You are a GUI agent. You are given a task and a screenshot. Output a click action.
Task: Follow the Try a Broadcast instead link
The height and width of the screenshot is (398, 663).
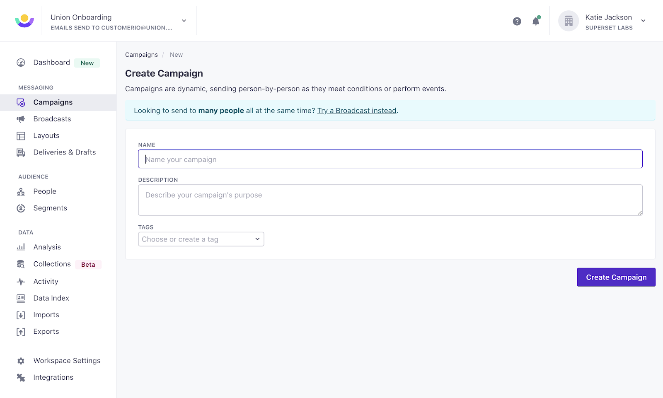point(357,111)
